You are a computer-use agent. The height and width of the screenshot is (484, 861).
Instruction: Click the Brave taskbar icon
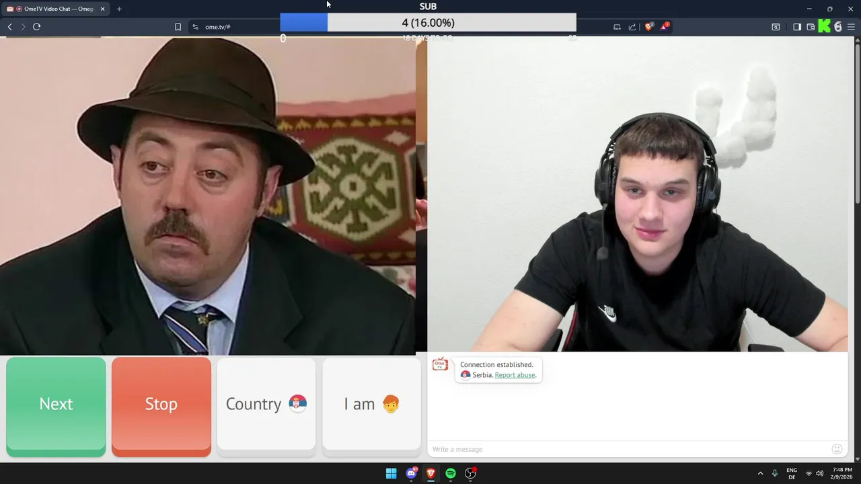coord(430,473)
